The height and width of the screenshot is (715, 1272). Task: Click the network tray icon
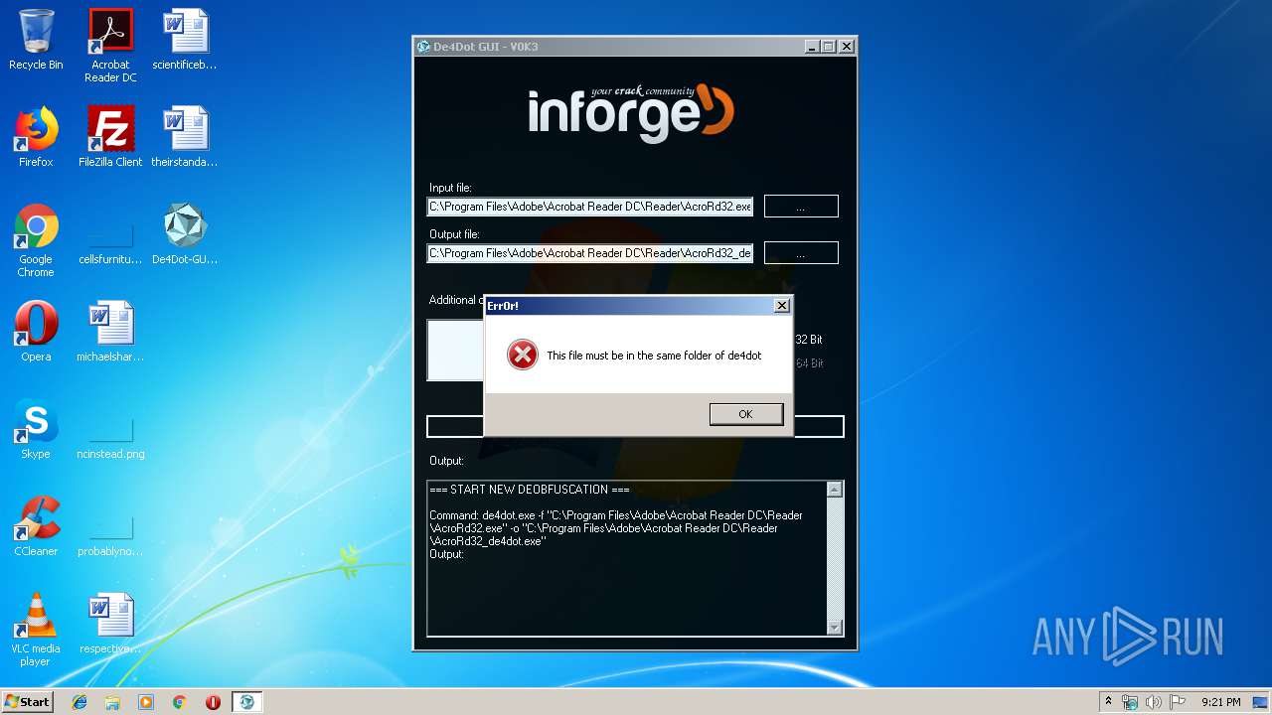(1130, 702)
